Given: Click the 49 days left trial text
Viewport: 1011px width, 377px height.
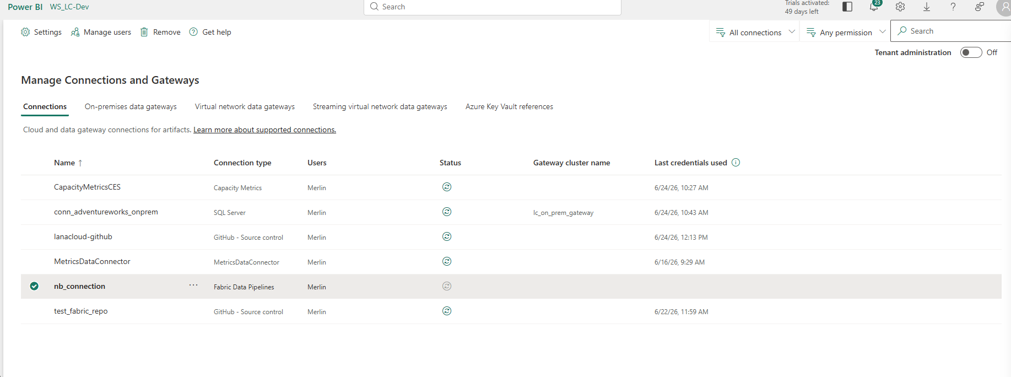Looking at the screenshot, I should click(x=802, y=11).
